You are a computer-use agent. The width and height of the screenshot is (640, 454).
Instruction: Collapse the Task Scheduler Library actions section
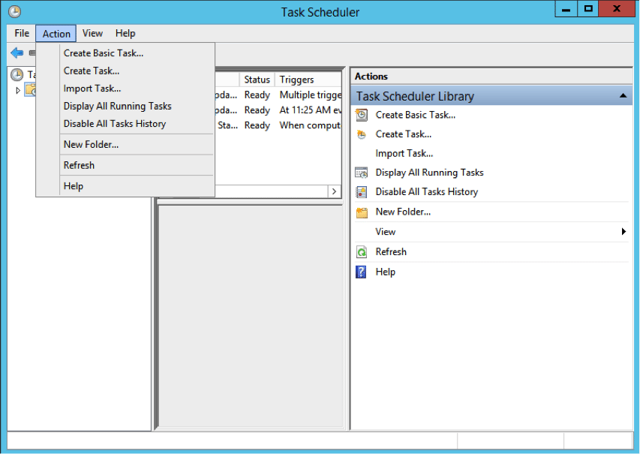point(623,96)
